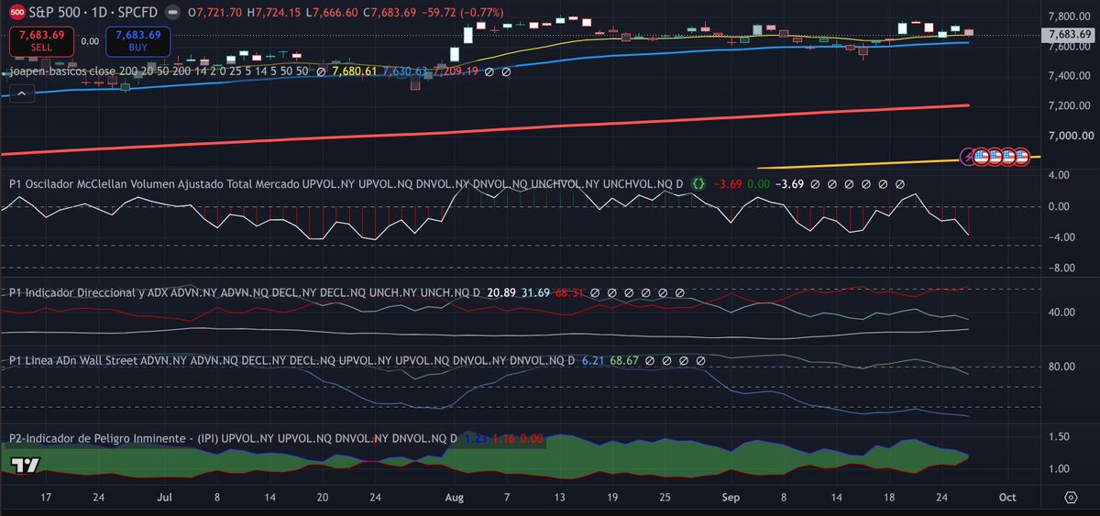Click the high value H7,724.15
Viewport: 1100px width, 516px height.
coord(275,14)
